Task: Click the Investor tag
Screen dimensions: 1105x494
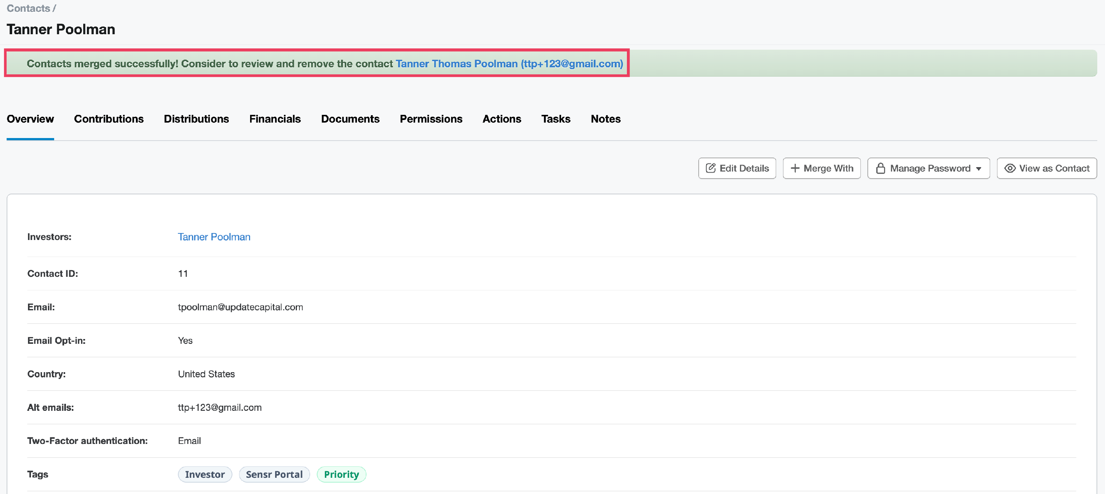Action: click(x=205, y=474)
